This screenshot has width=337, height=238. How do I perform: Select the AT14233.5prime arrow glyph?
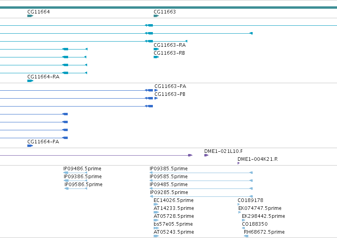coord(156,212)
